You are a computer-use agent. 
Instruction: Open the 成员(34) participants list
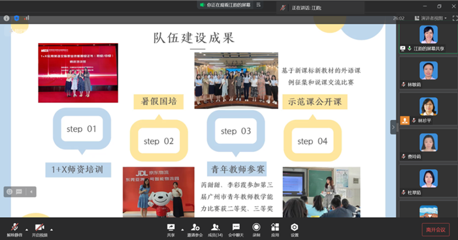coord(215,230)
